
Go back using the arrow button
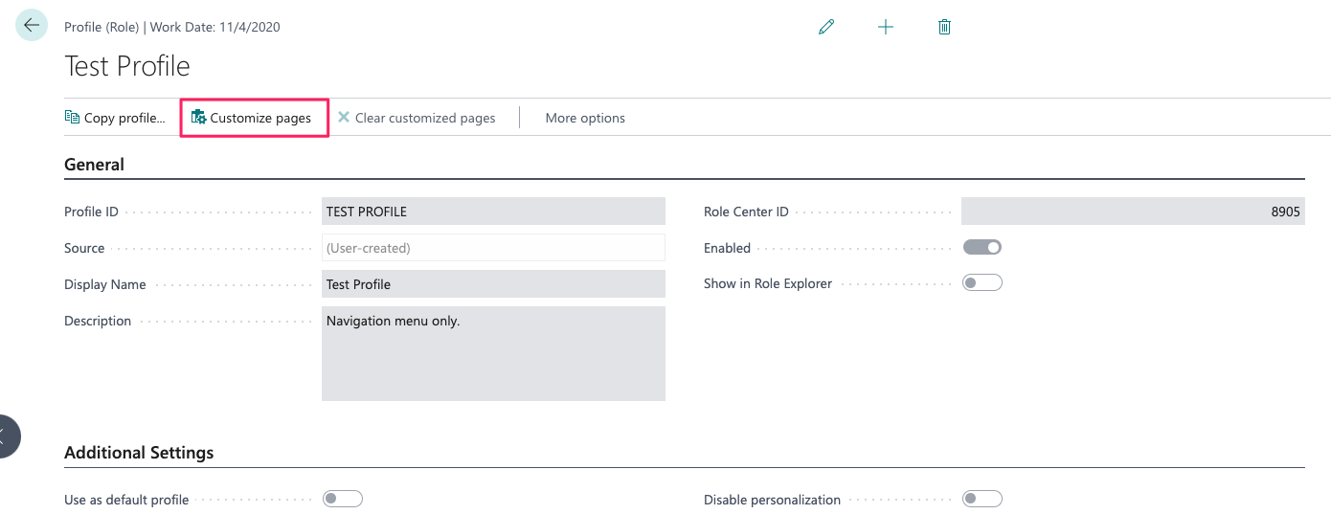click(x=31, y=26)
